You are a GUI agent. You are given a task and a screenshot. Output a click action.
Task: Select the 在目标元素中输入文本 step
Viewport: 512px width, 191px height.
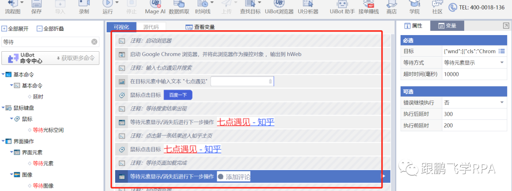click(x=253, y=82)
